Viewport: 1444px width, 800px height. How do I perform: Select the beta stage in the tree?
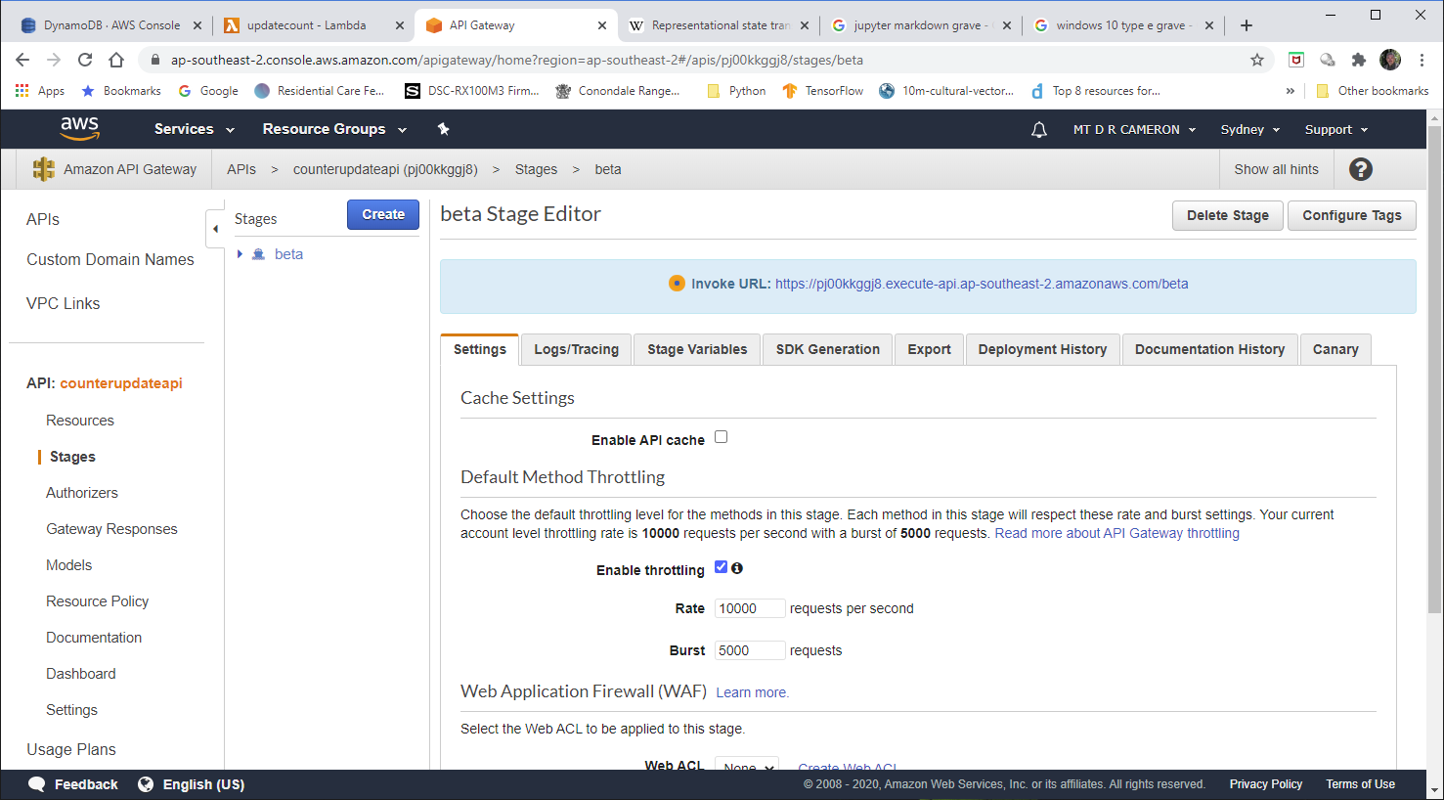288,254
